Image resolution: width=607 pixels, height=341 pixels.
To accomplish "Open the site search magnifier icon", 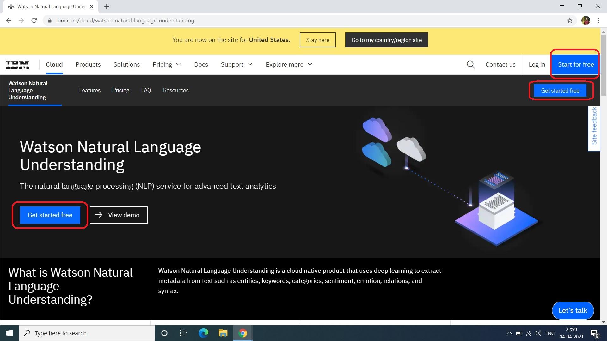I will (471, 64).
